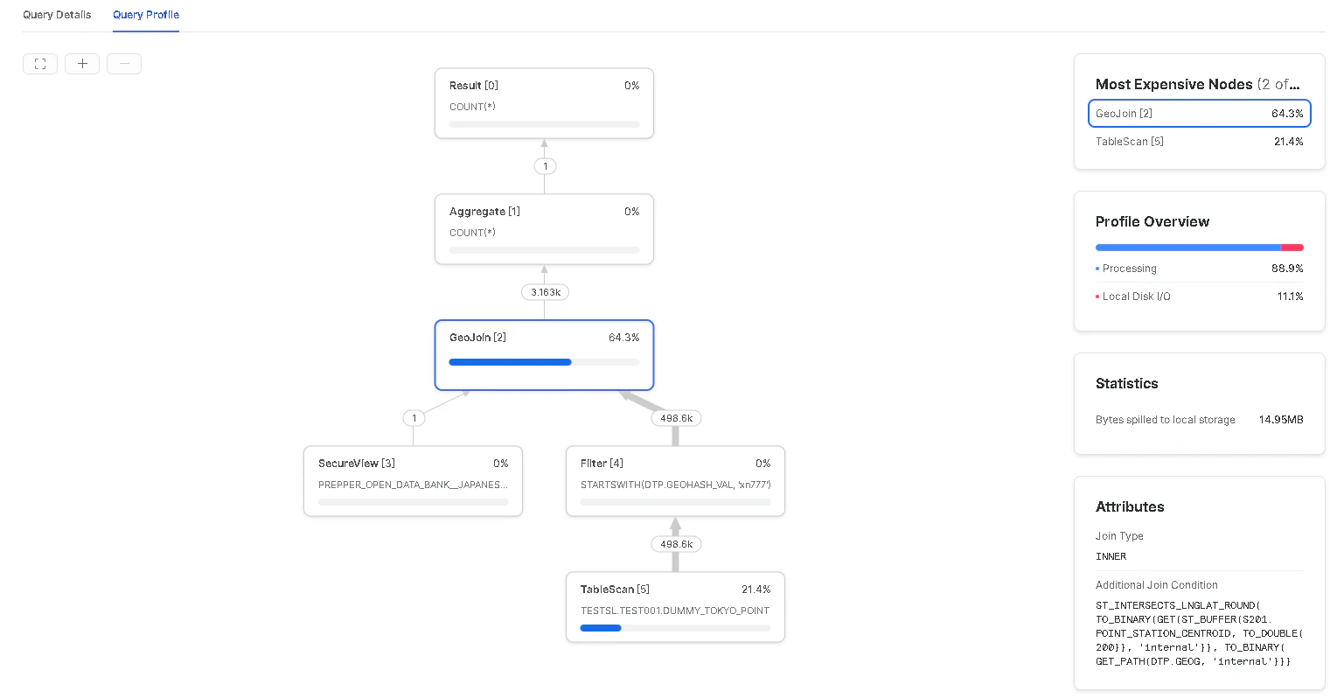
Task: Click the TableScan node progress bar
Action: click(675, 628)
